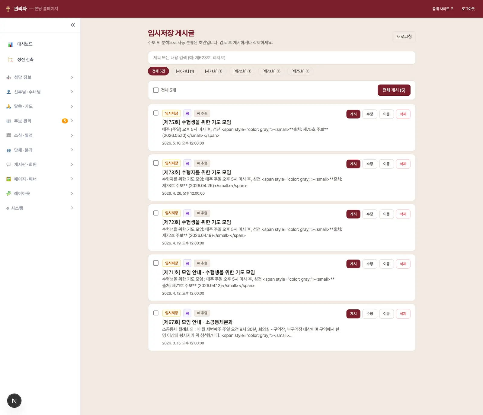
Task: Click the 임시저장 badge on 제75호 post
Action: 171,113
